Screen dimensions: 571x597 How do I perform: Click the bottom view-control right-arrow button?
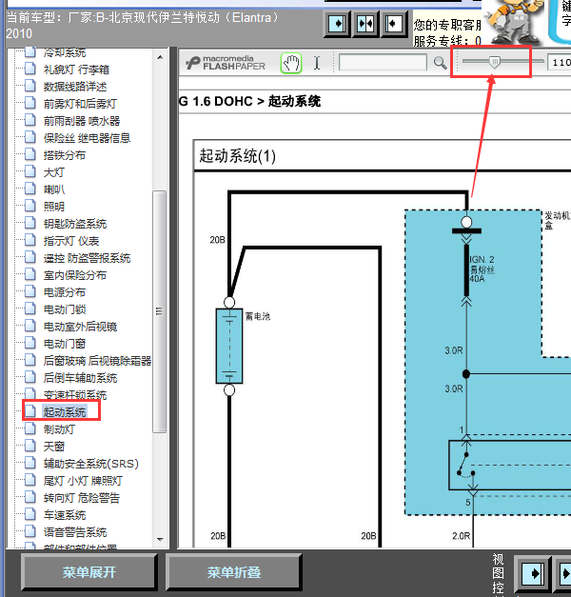(x=533, y=574)
